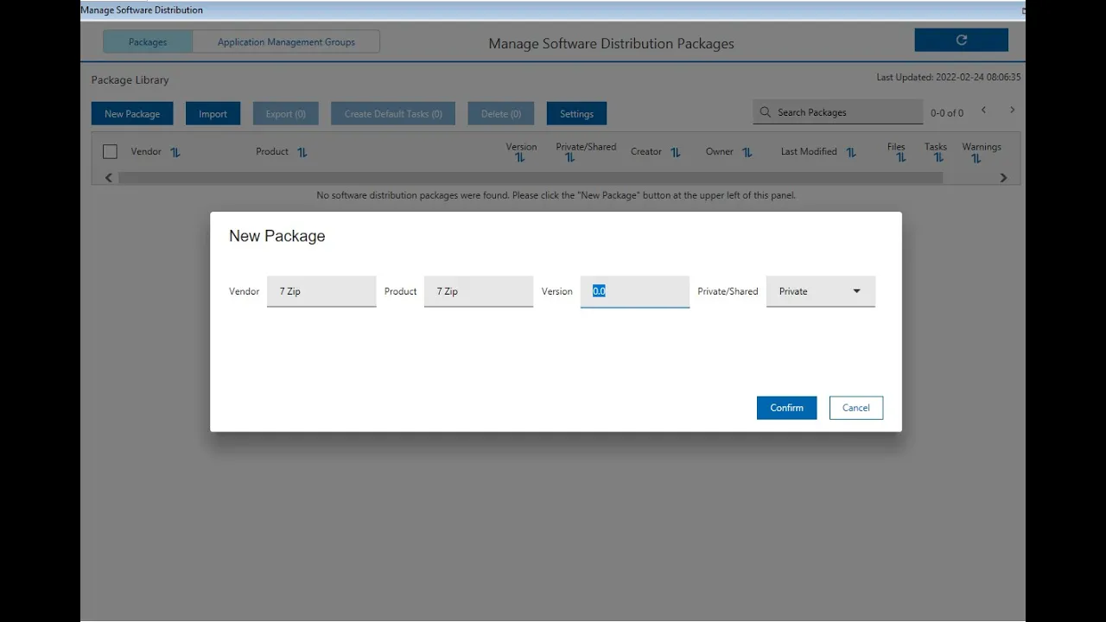Click the search magnifier icon
The height and width of the screenshot is (622, 1106).
(x=765, y=112)
